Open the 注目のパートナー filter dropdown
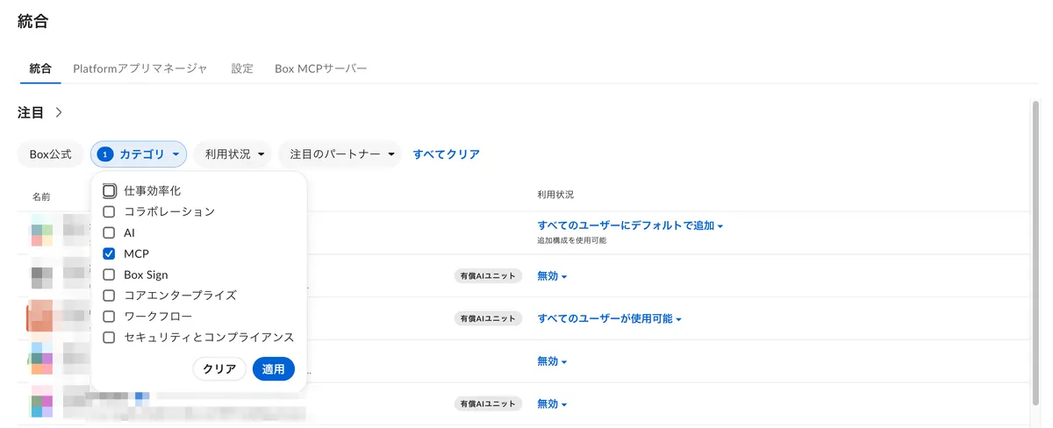 coord(340,154)
